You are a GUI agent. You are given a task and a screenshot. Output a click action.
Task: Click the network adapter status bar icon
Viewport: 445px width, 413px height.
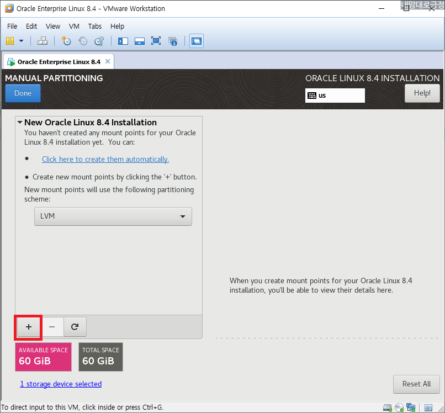point(411,408)
